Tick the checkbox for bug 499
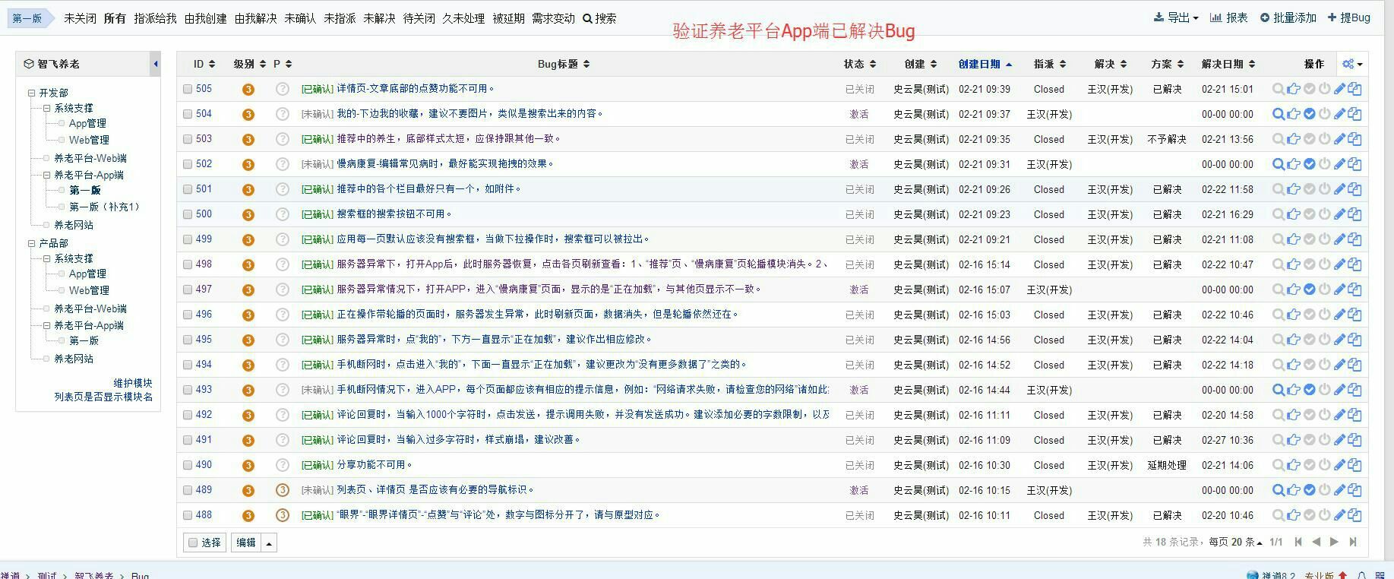 [188, 239]
